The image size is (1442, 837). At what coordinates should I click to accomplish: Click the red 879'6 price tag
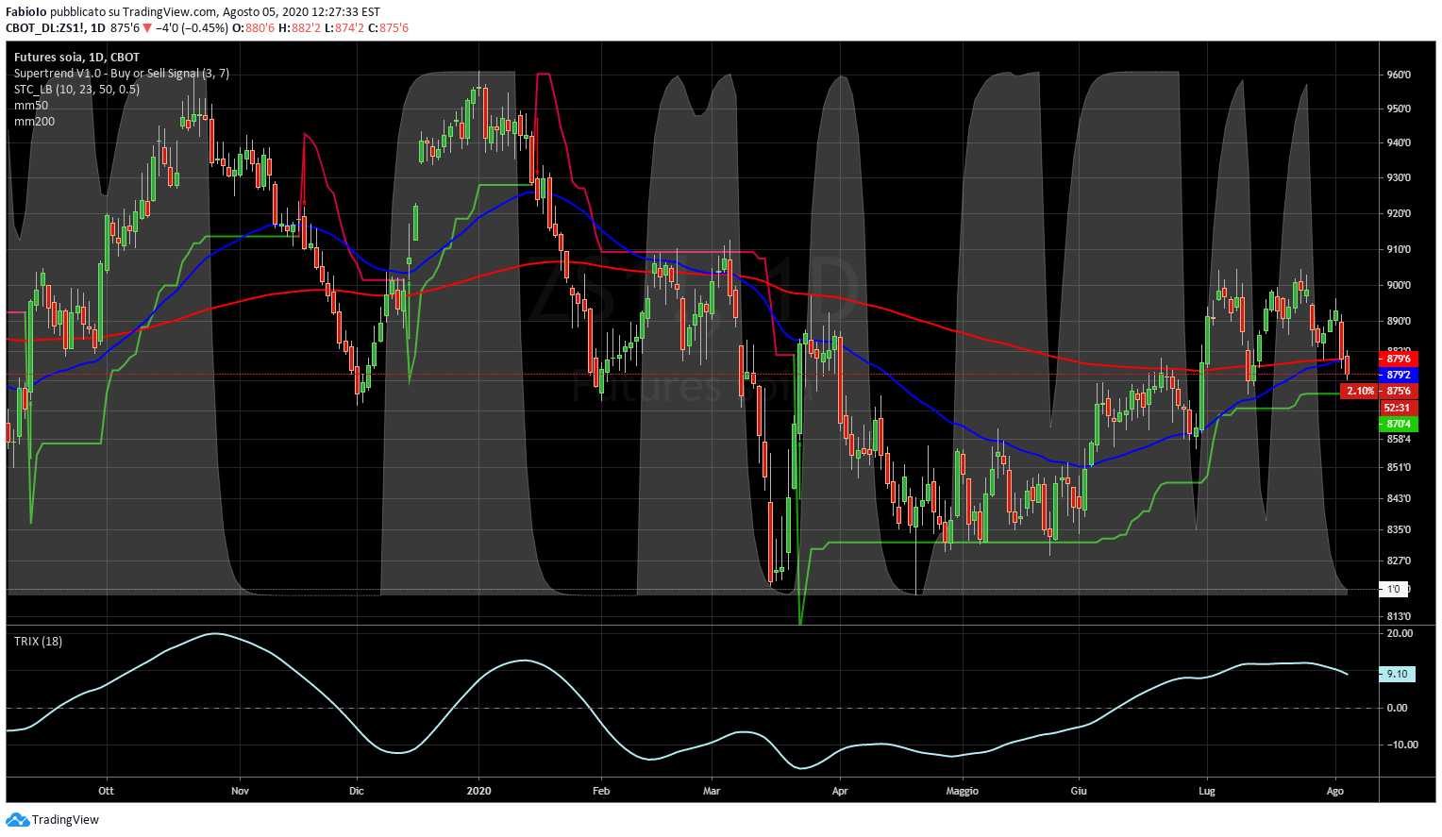coord(1399,360)
